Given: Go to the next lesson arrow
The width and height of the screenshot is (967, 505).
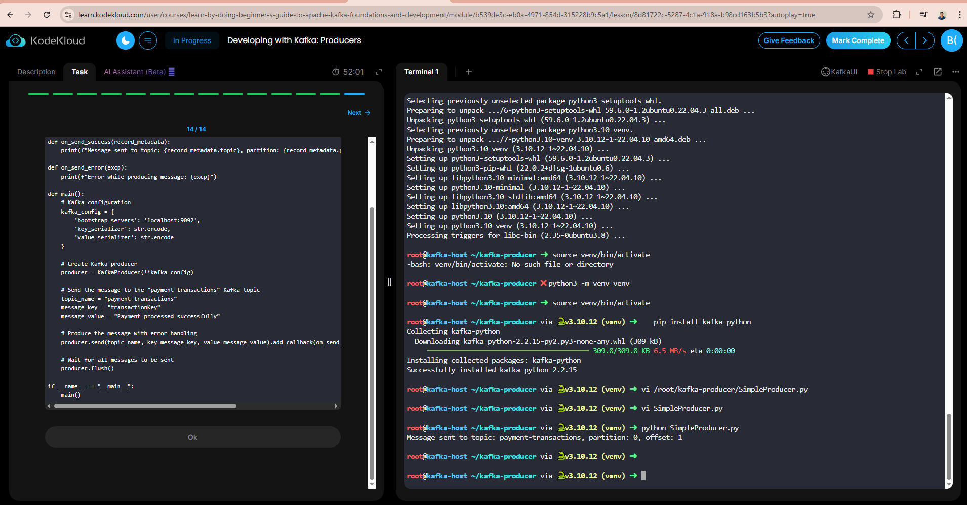Looking at the screenshot, I should pos(925,40).
